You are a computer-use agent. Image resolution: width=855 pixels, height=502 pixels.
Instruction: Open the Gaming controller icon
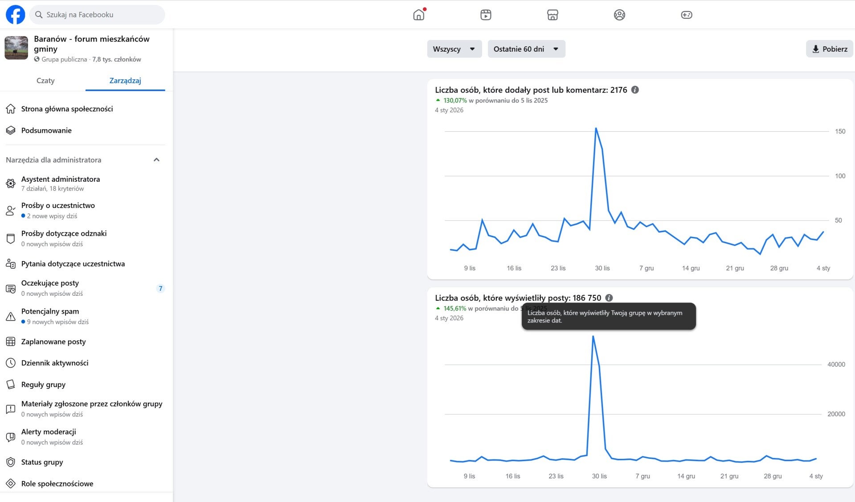click(686, 15)
